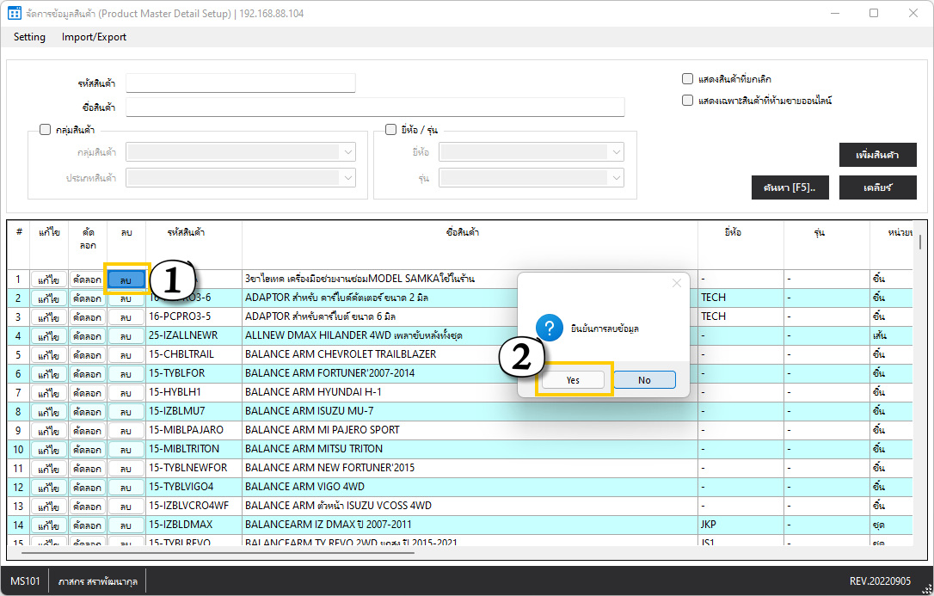Toggle the online-sale-prohibited products checkbox

point(687,100)
